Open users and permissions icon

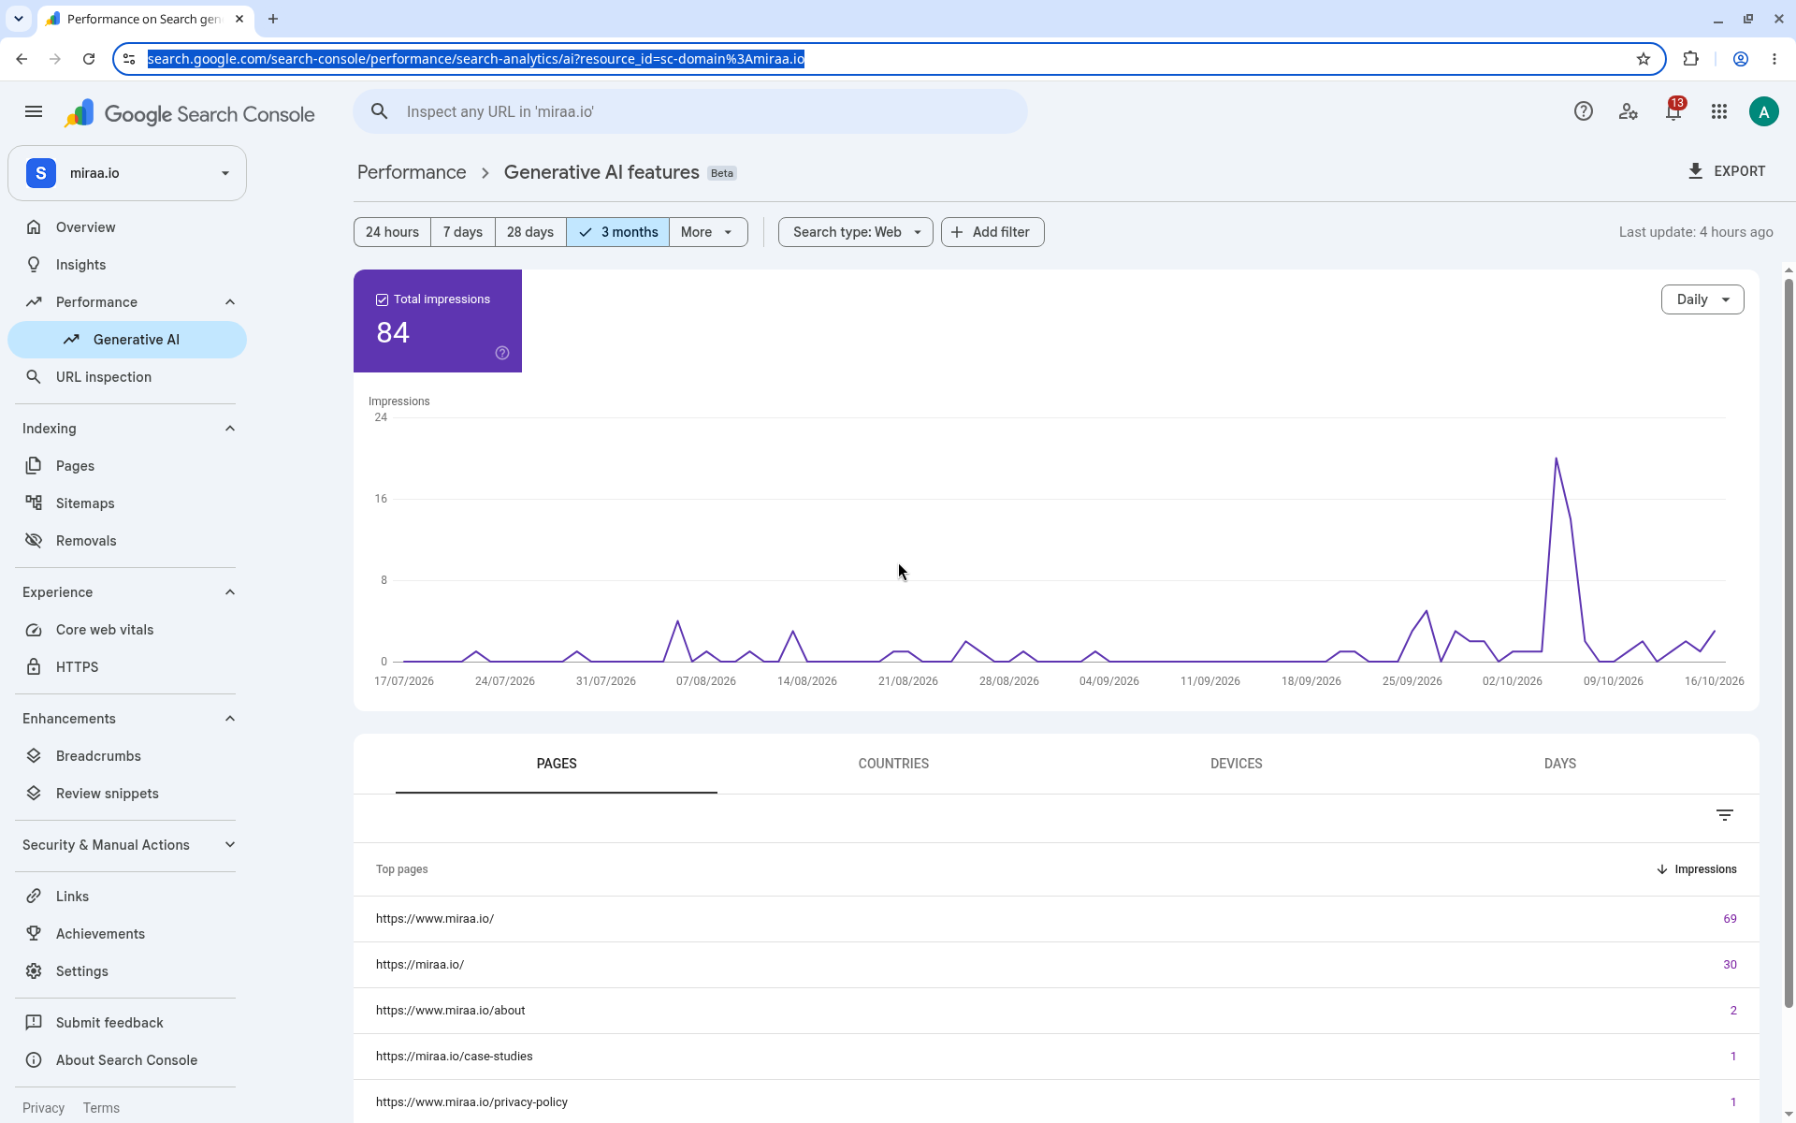click(1628, 111)
